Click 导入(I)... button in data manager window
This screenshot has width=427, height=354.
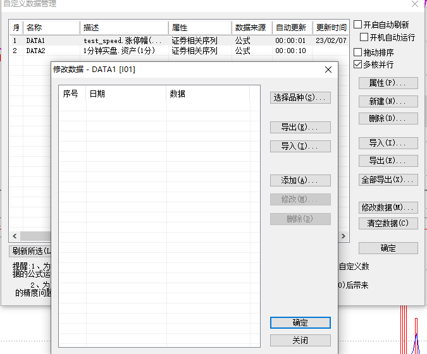[388, 143]
